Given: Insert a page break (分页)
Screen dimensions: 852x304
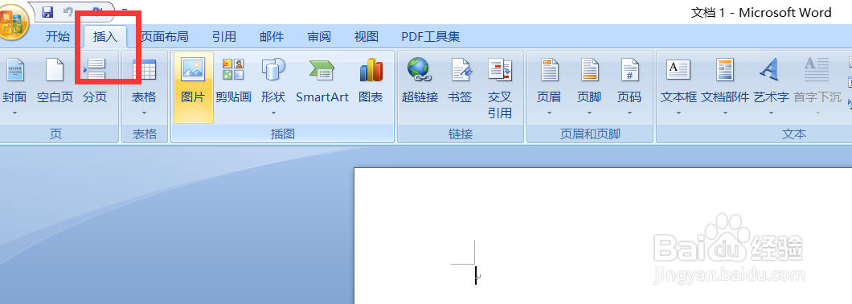Looking at the screenshot, I should point(95,81).
